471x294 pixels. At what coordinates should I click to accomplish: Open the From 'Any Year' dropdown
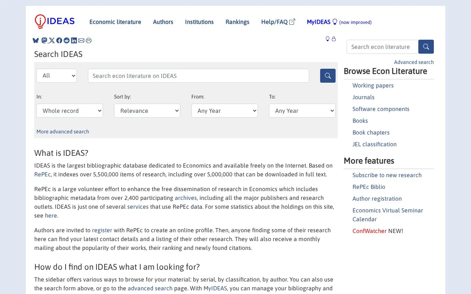click(224, 111)
